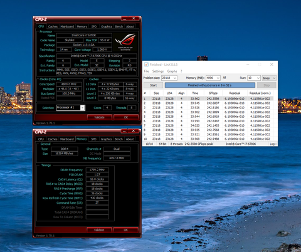
Task: Click the Log link in LinX status bar
Action: pos(273,144)
